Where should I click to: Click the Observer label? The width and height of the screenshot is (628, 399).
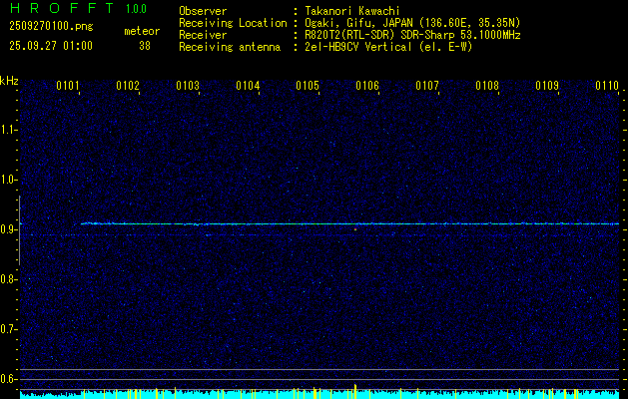tap(203, 11)
